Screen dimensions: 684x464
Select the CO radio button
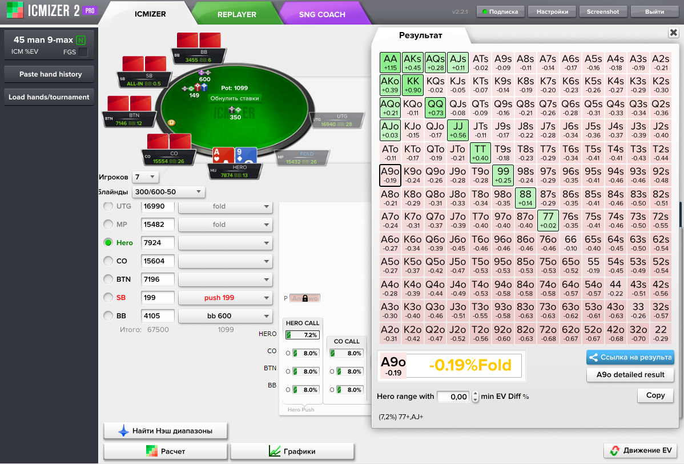(x=108, y=261)
